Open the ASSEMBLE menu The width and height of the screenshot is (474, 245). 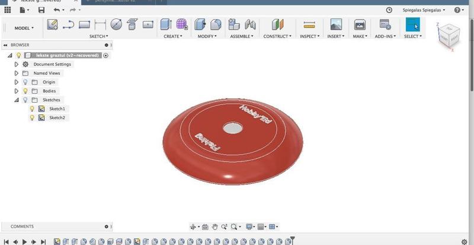tap(242, 36)
